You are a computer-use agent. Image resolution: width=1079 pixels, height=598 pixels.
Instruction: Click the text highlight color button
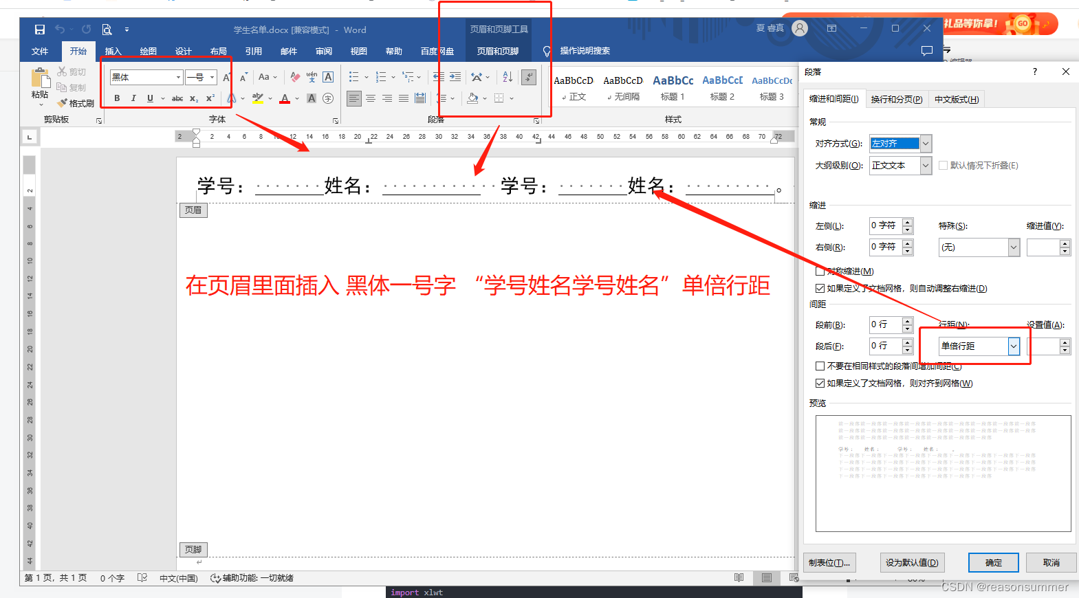pyautogui.click(x=257, y=98)
